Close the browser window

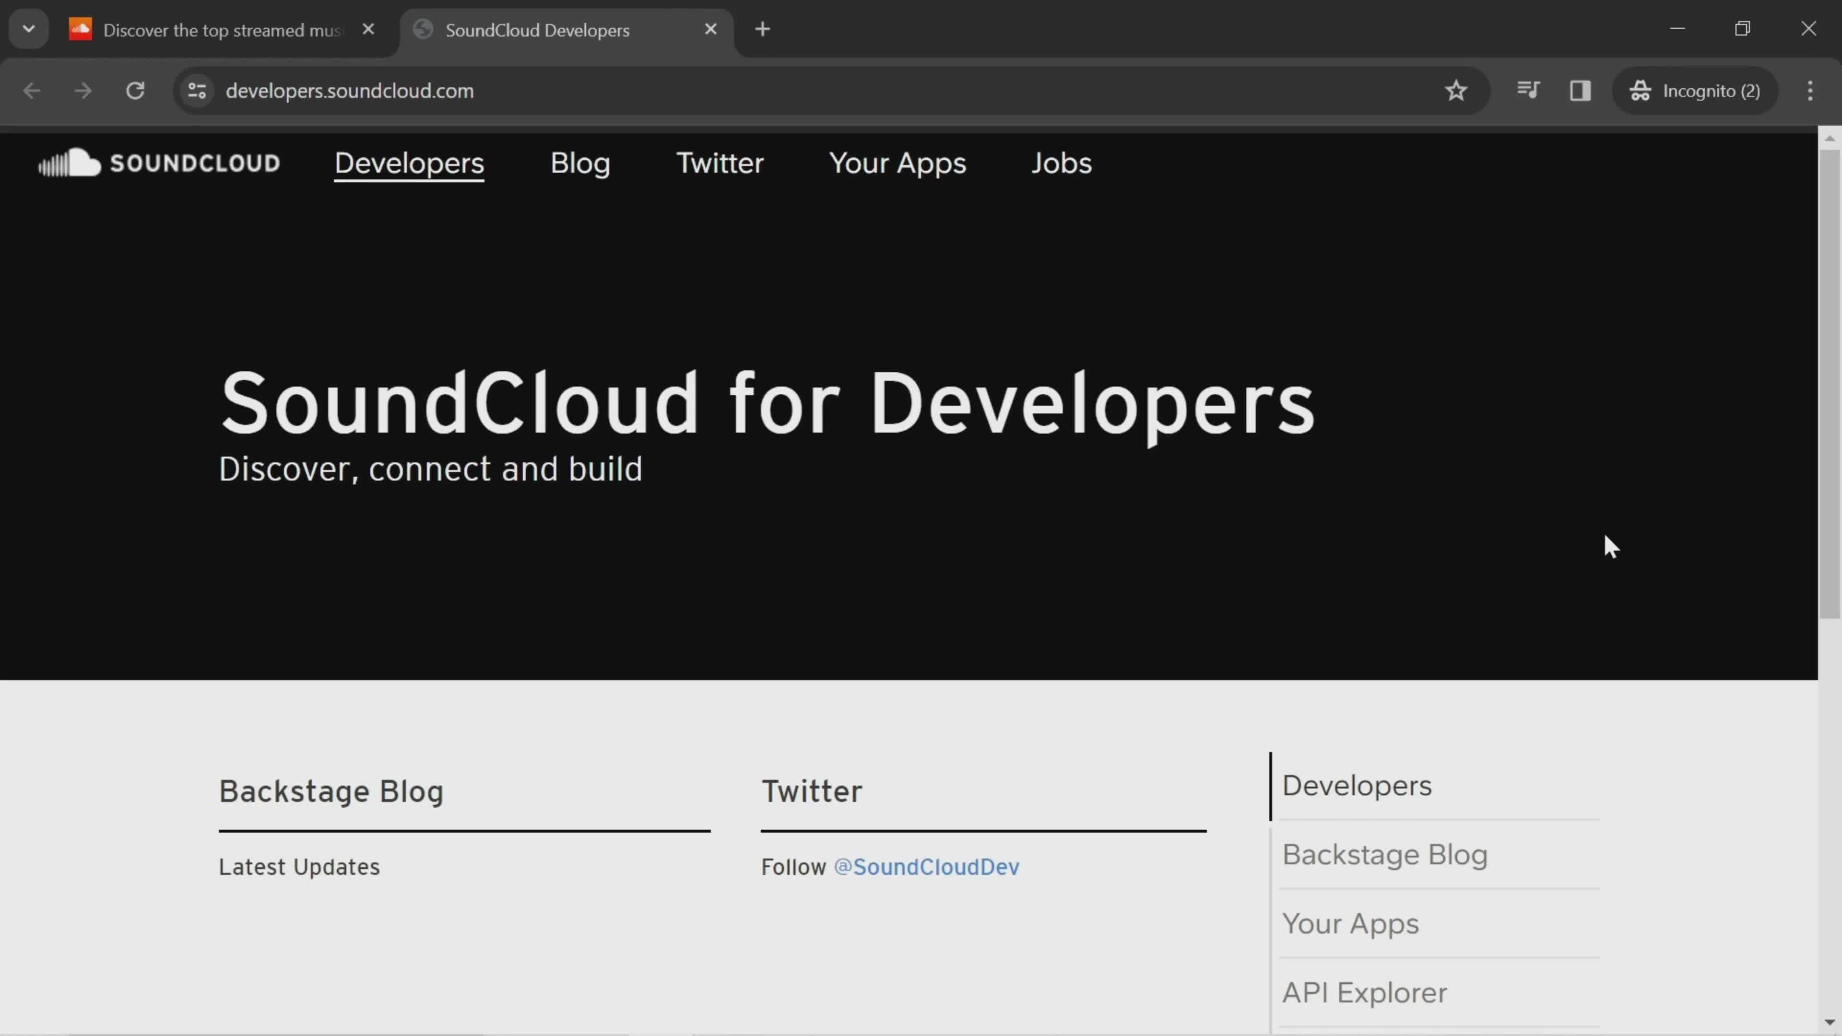(1808, 29)
